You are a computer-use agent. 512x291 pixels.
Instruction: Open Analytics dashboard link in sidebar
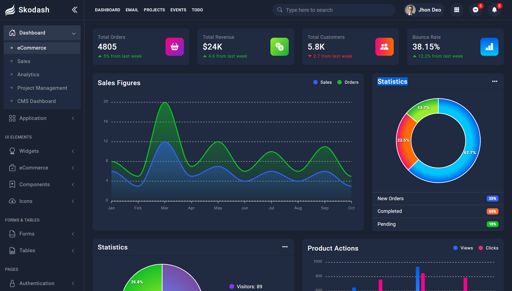[x=28, y=75]
